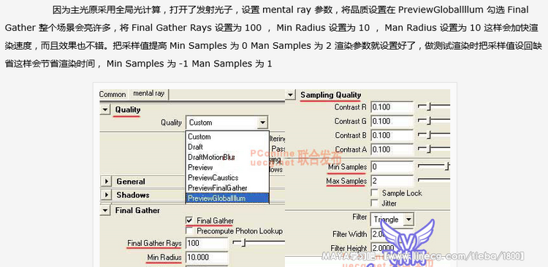Click the Contrast A slider
548x267 pixels.
coord(434,149)
